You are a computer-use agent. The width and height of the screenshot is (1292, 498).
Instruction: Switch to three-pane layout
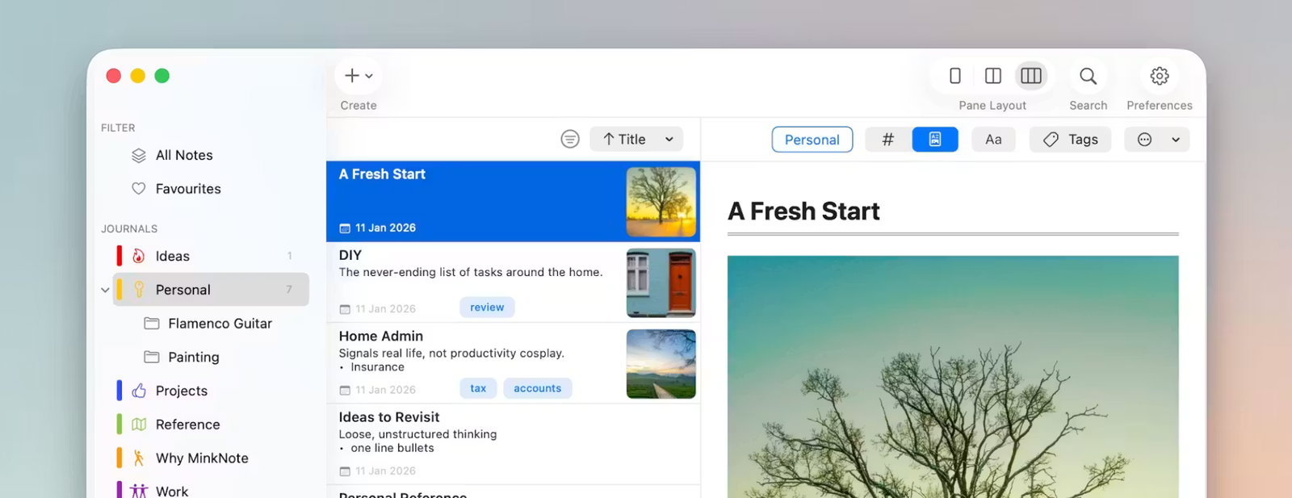click(x=1031, y=76)
